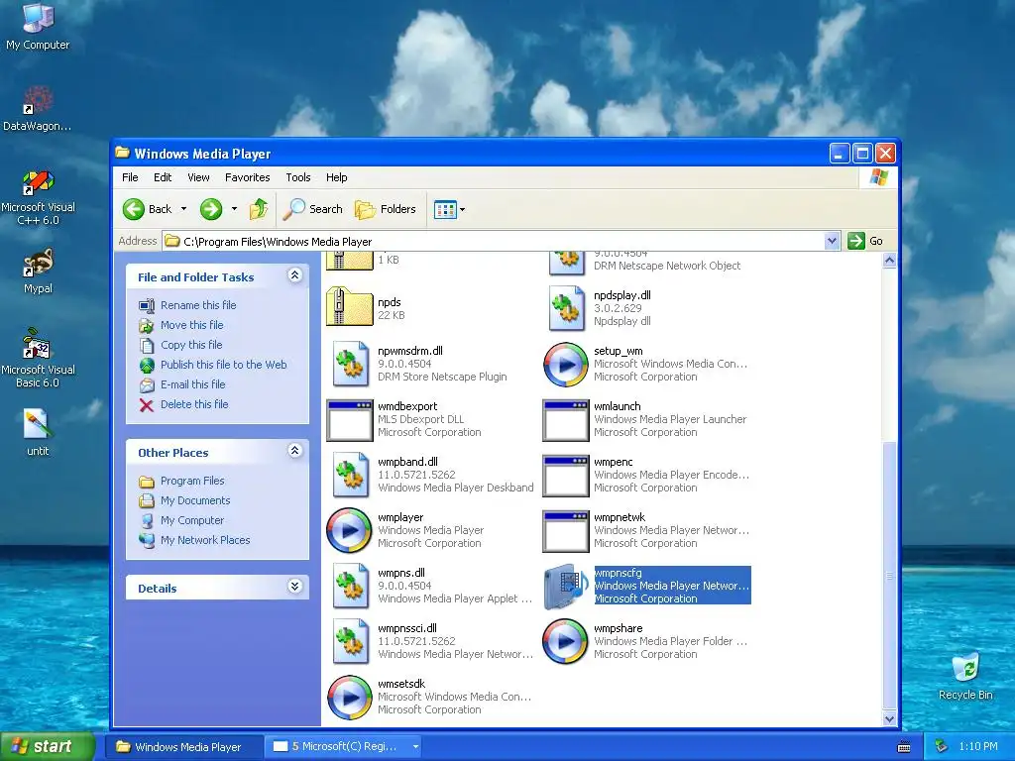Open the wmplayer application icon
This screenshot has height=761, width=1015.
(x=350, y=531)
